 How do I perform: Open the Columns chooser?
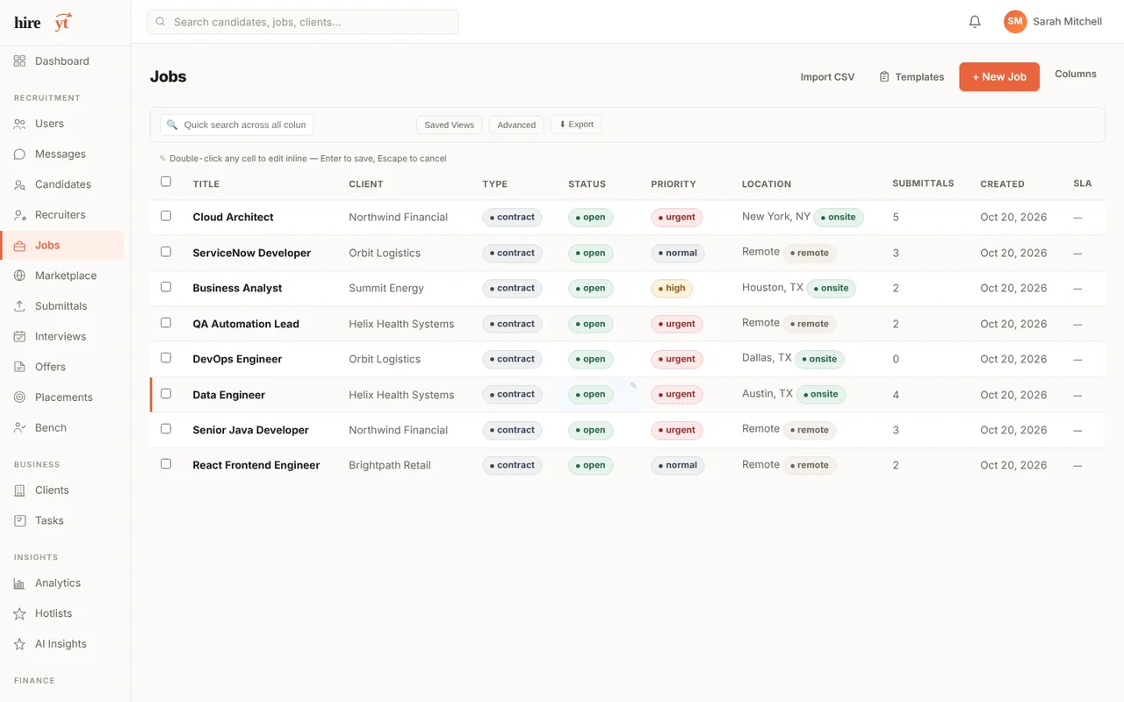pyautogui.click(x=1076, y=75)
